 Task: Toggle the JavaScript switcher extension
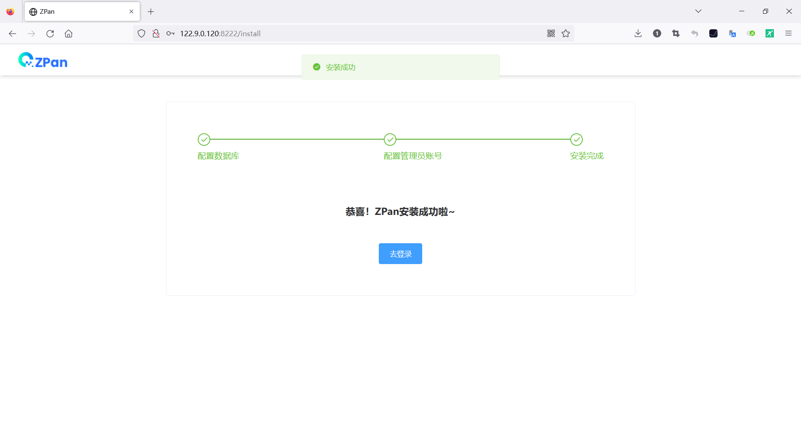click(x=751, y=33)
